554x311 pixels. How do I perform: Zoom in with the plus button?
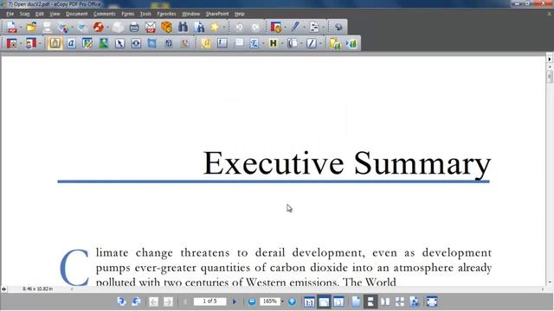coord(292,301)
